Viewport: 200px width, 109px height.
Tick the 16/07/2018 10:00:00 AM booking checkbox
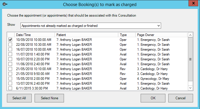point(10,49)
